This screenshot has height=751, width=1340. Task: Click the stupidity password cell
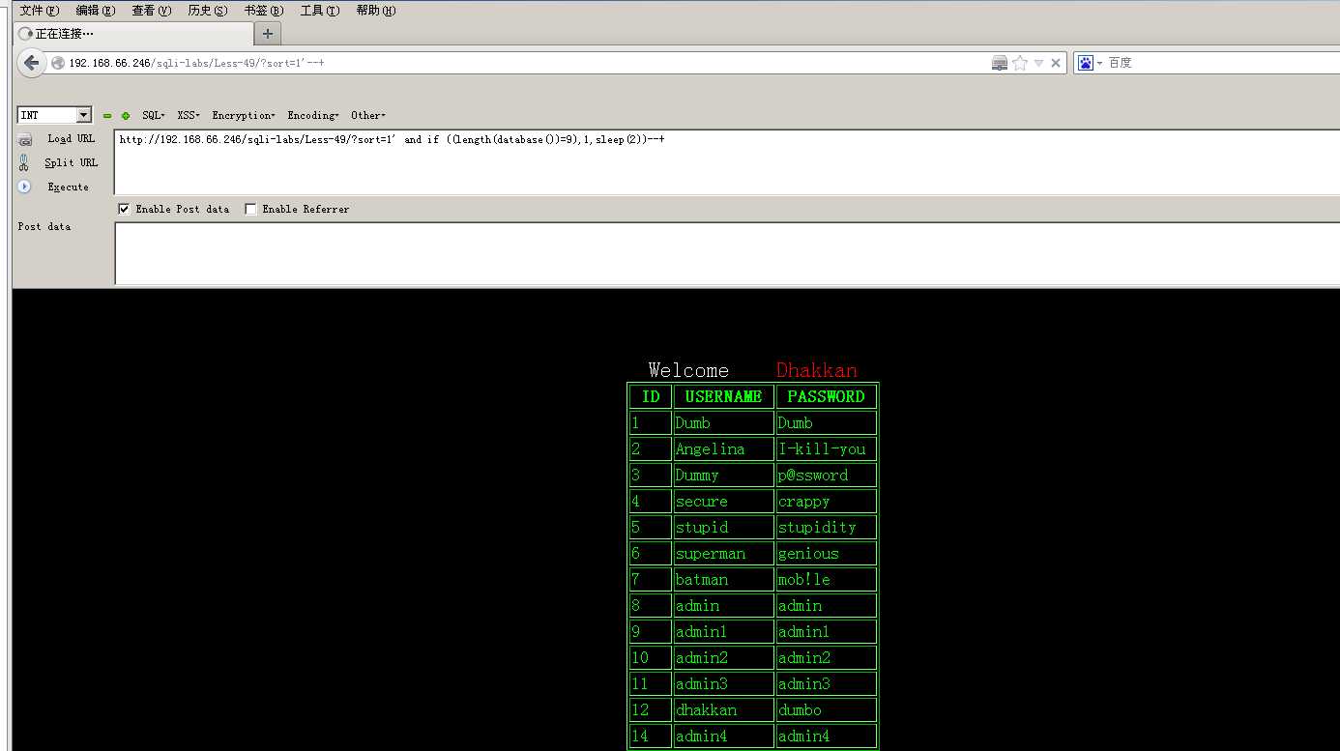(x=827, y=528)
